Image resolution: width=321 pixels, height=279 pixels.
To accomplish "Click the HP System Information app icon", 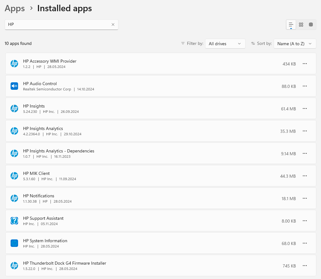I will click(x=14, y=243).
